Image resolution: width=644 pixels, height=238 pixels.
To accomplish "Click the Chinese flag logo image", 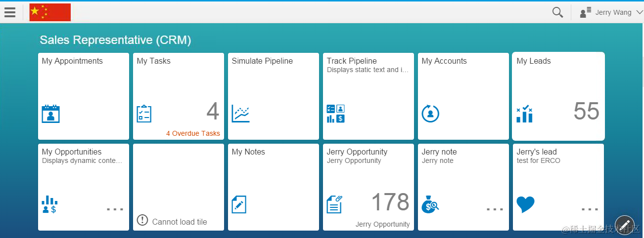I will (x=50, y=12).
